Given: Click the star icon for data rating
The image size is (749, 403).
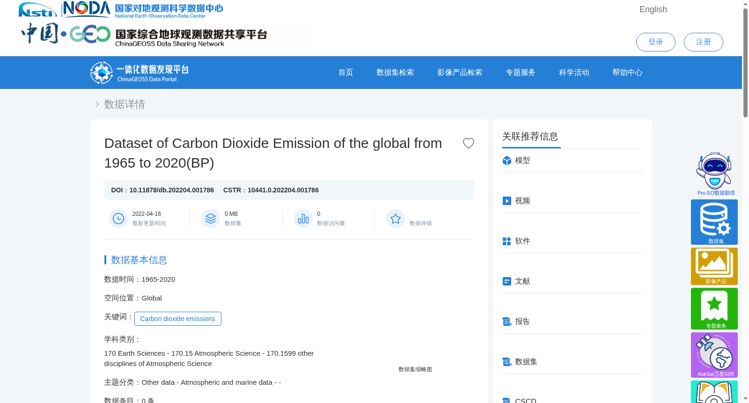Looking at the screenshot, I should [396, 219].
